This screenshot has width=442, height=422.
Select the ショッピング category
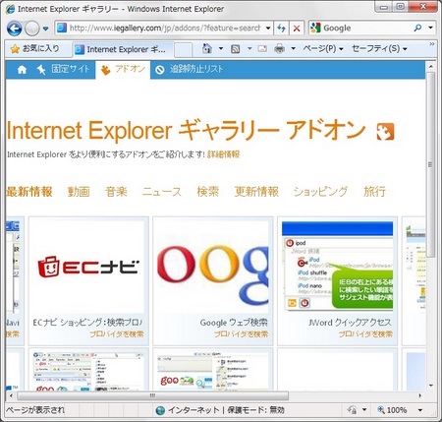320,192
